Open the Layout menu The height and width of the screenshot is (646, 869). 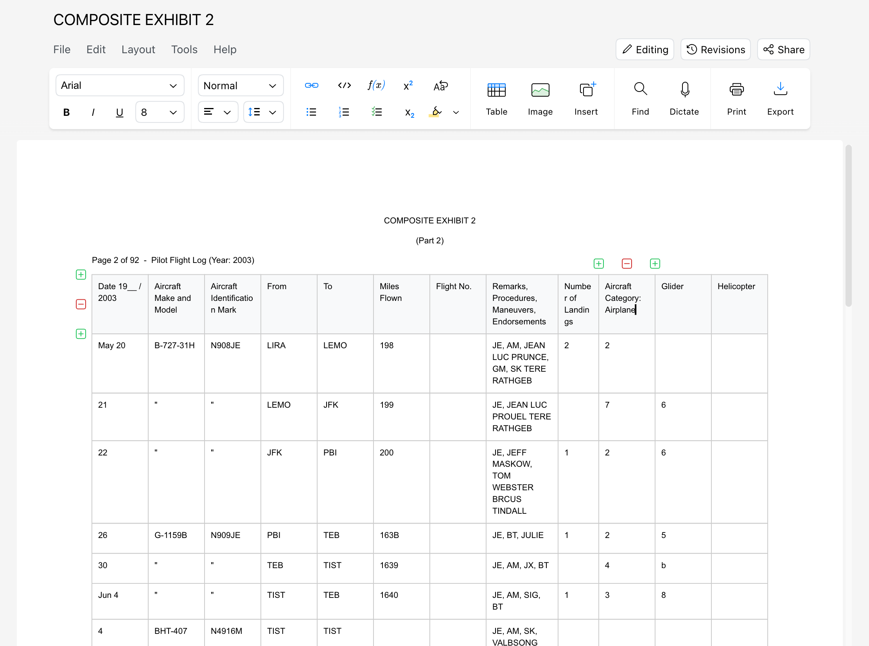point(138,50)
